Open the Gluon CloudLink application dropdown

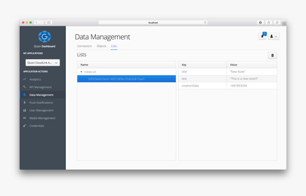click(x=43, y=63)
